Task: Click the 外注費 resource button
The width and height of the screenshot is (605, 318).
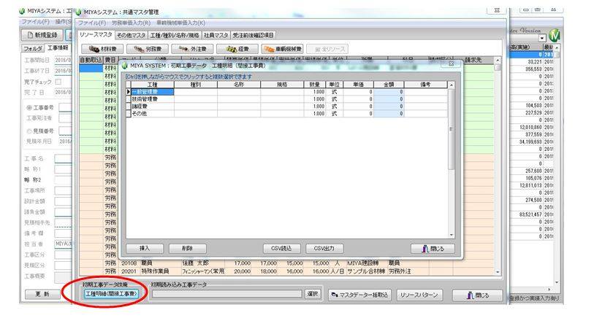Action: click(x=192, y=49)
